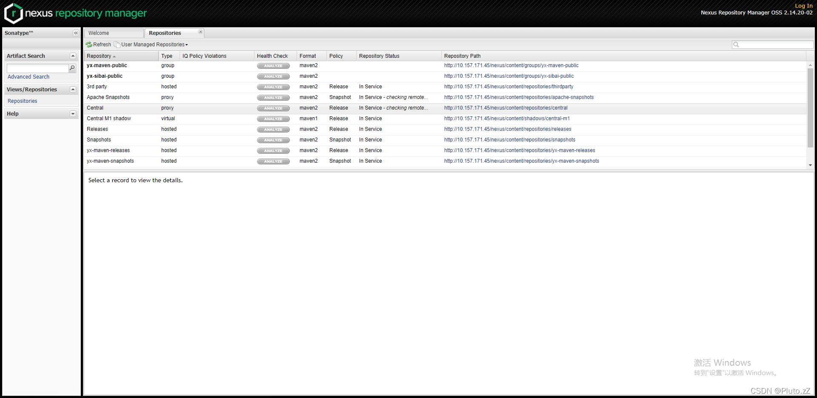Analyze health check for yx-maven-snapshots
The width and height of the screenshot is (817, 398).
273,161
